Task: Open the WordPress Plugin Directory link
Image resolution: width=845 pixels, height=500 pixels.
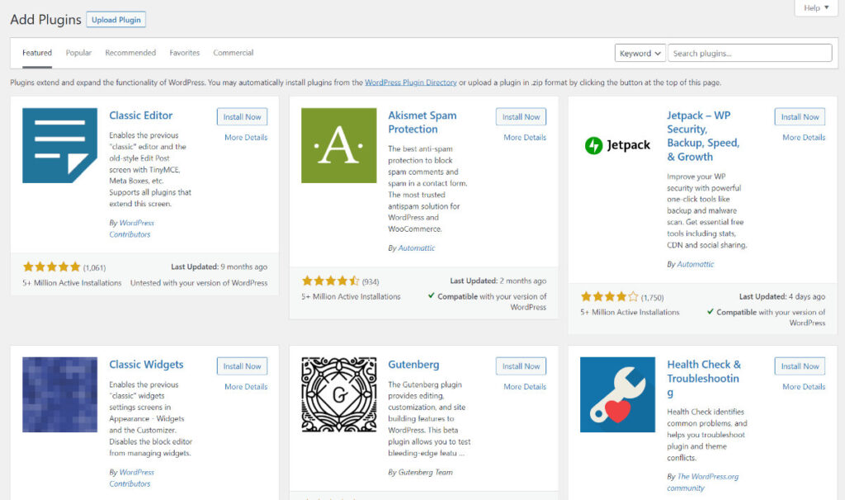Action: pyautogui.click(x=411, y=83)
